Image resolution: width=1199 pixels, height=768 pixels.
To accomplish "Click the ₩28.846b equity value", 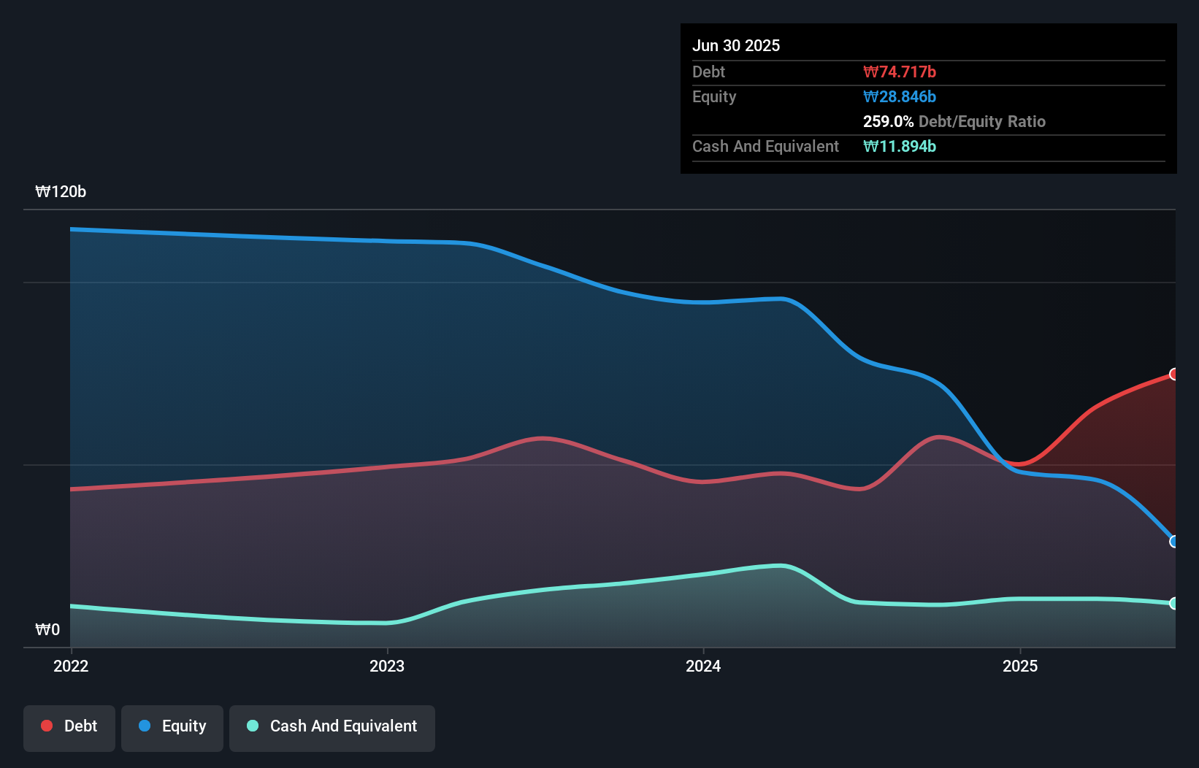I will pos(900,96).
